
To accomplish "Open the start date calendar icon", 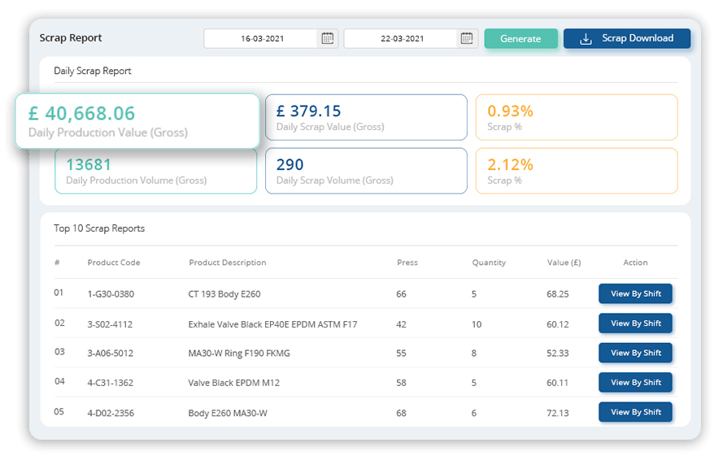I will [x=328, y=38].
